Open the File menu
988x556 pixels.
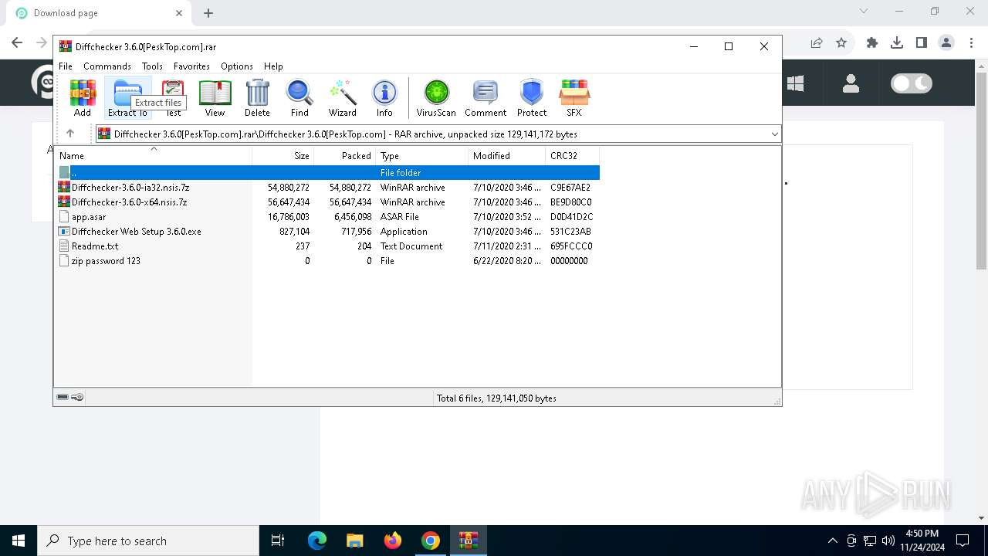(66, 66)
